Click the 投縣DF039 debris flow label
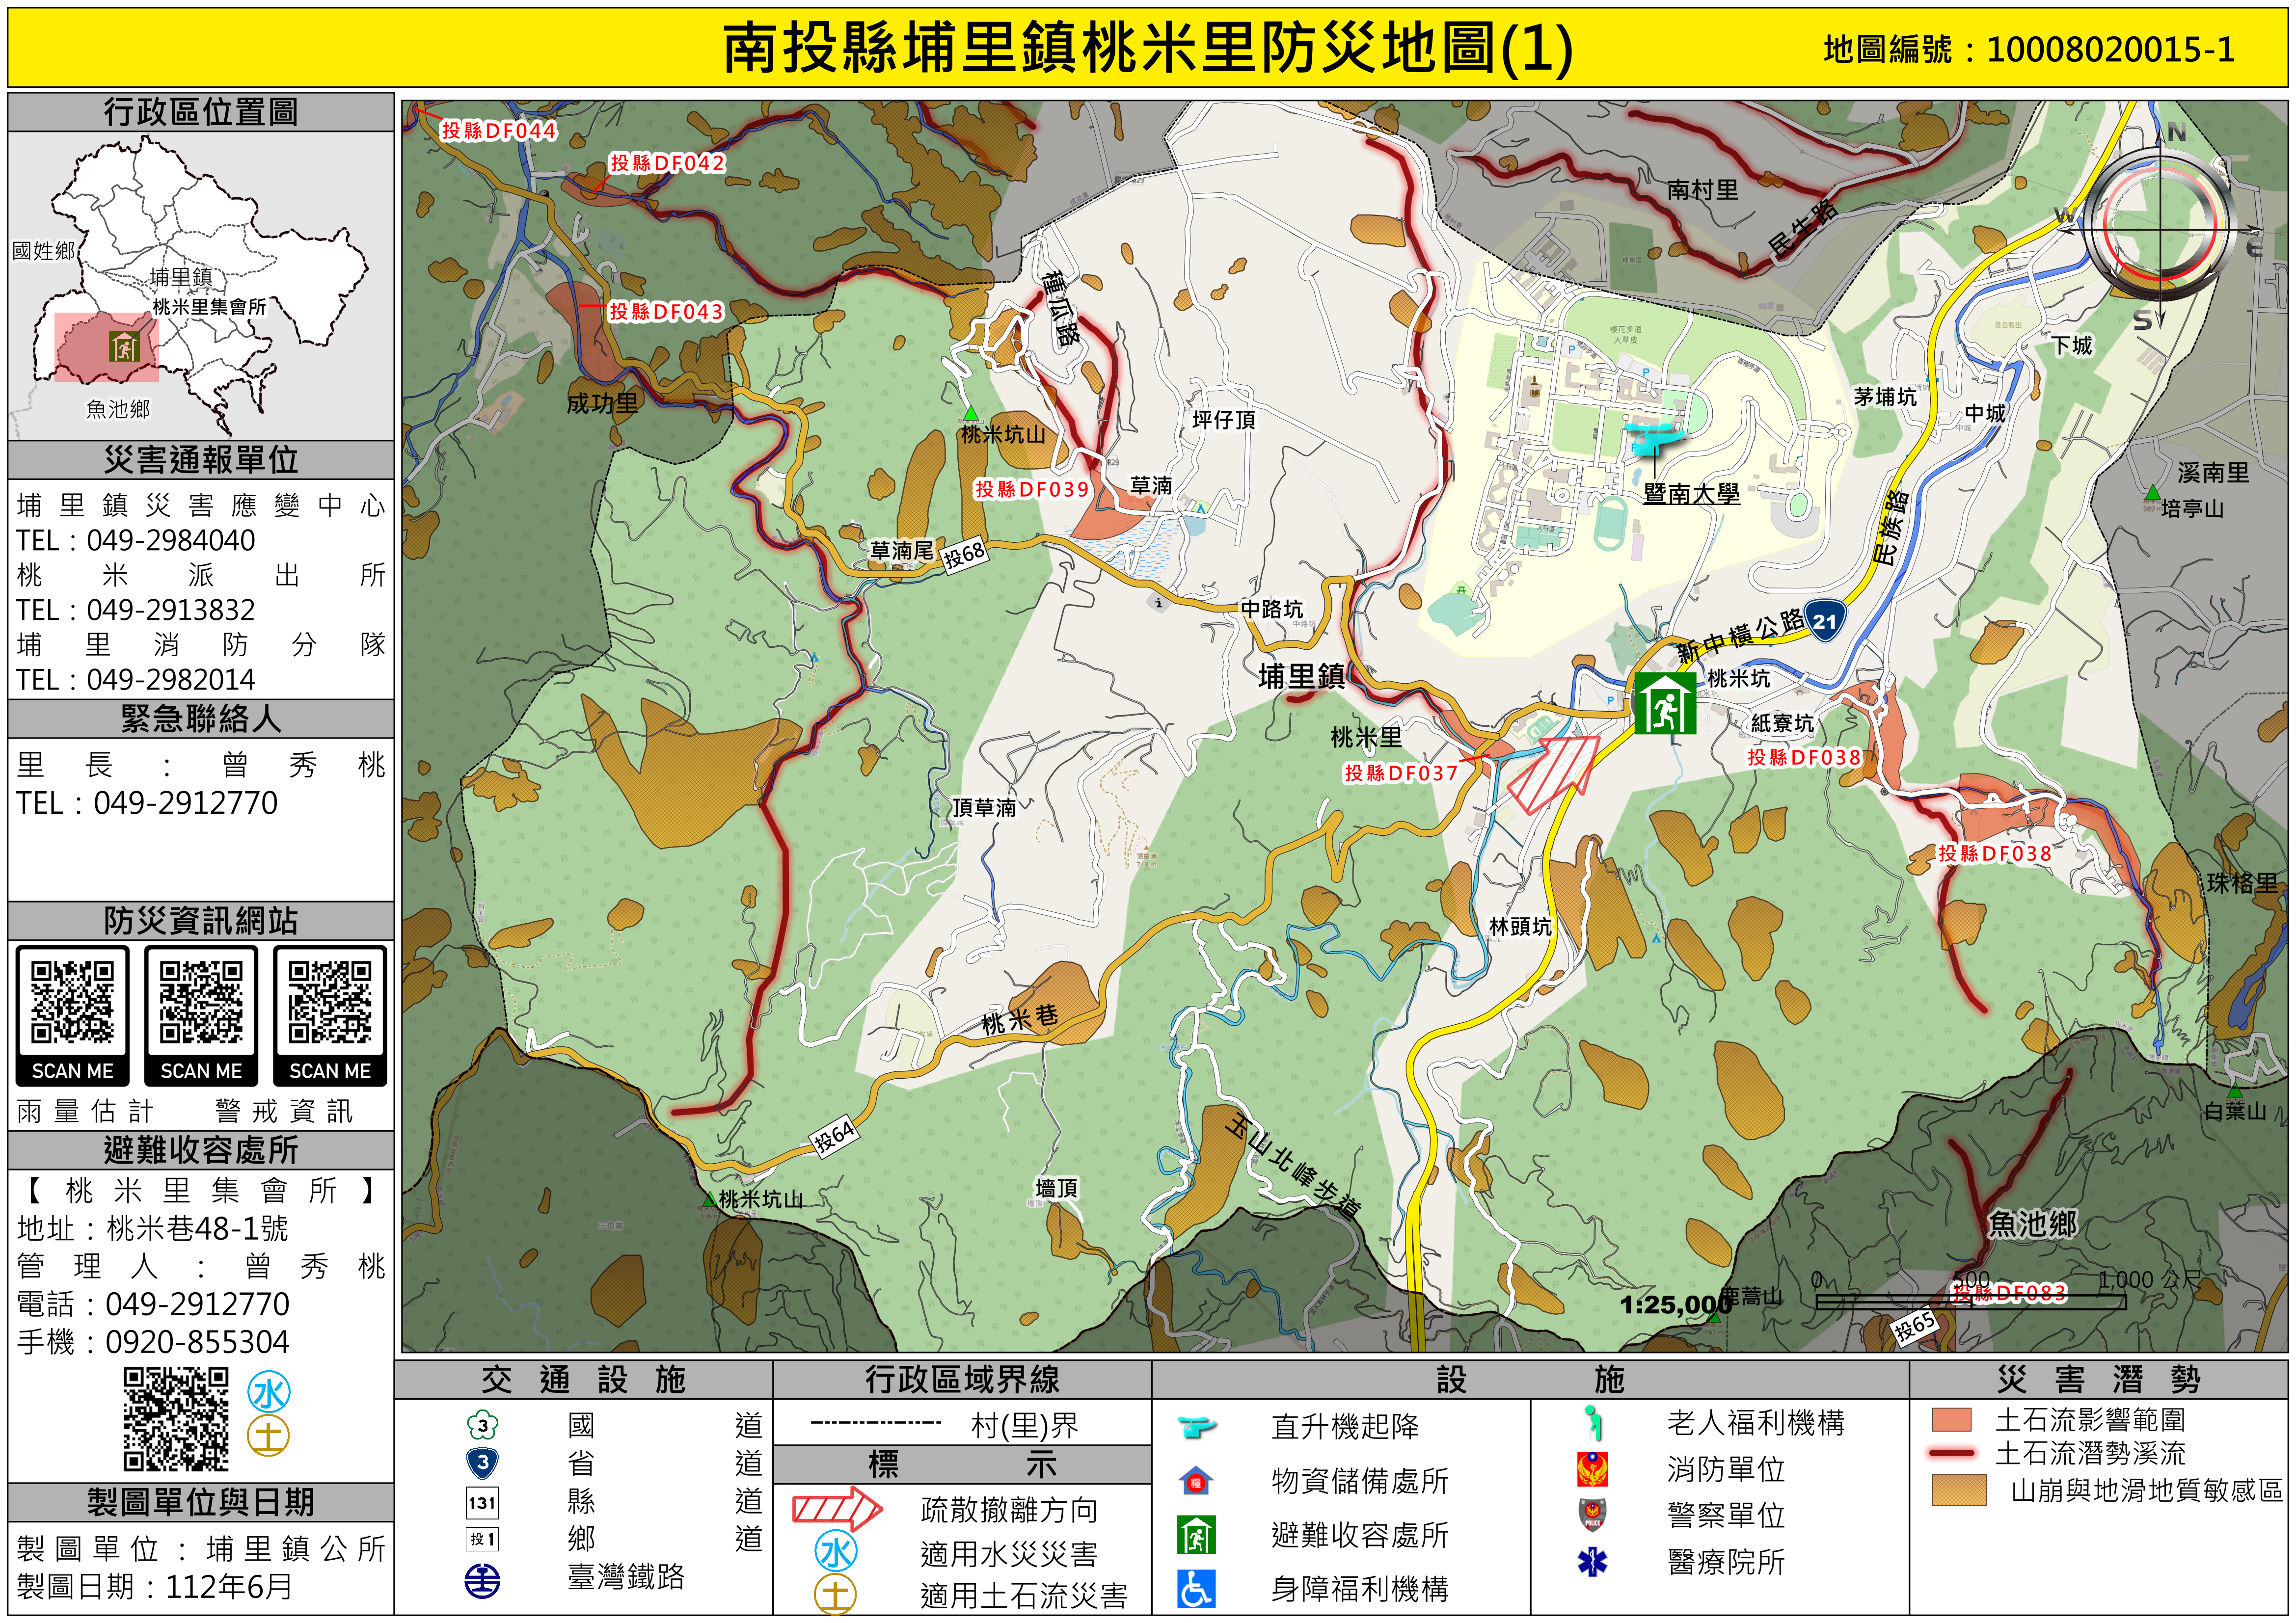This screenshot has height=1623, width=2296. click(x=1031, y=489)
